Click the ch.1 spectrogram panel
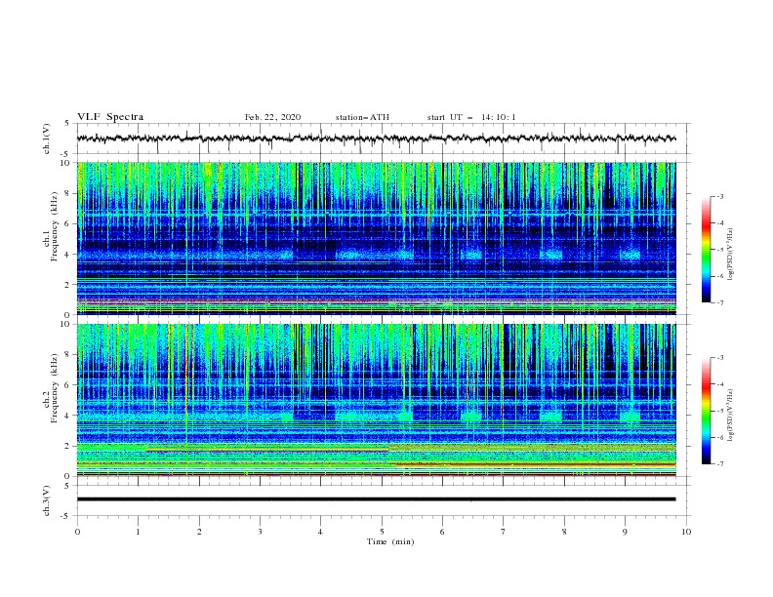 click(x=376, y=238)
